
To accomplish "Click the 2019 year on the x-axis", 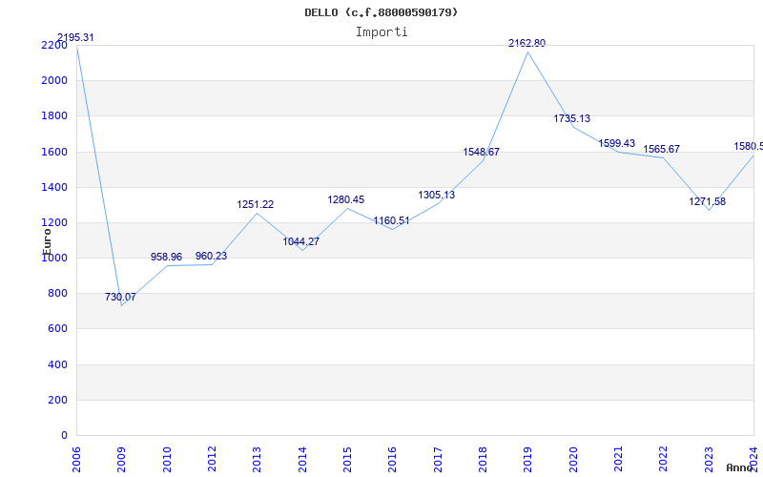I will [527, 457].
